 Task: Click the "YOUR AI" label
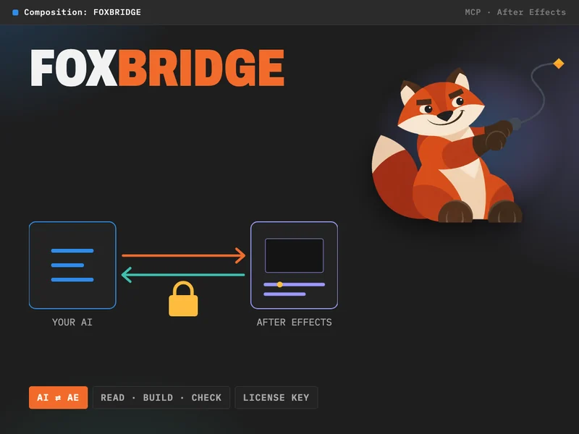pos(72,322)
